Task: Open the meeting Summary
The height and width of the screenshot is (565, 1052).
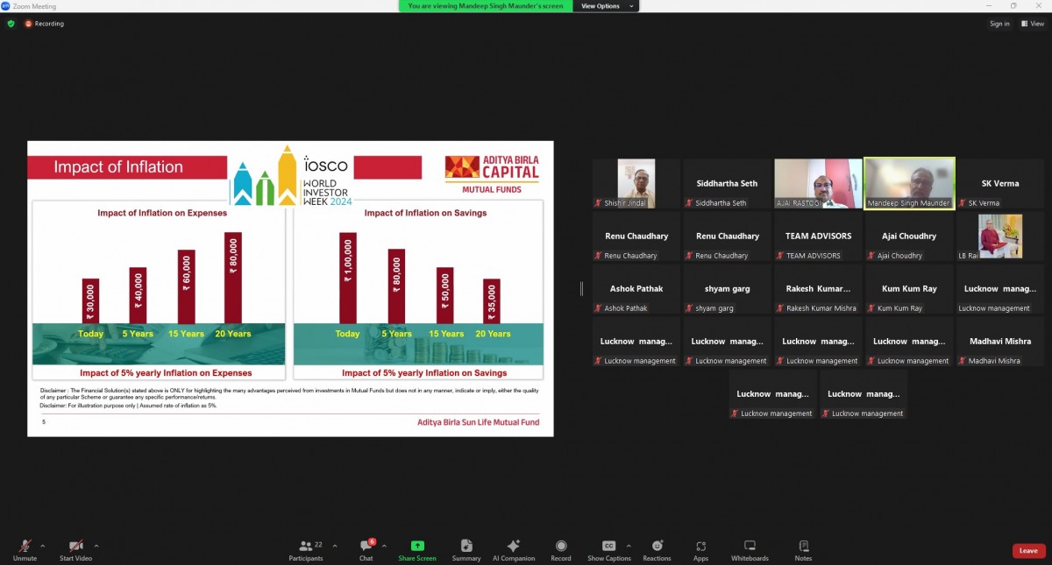Action: tap(466, 550)
